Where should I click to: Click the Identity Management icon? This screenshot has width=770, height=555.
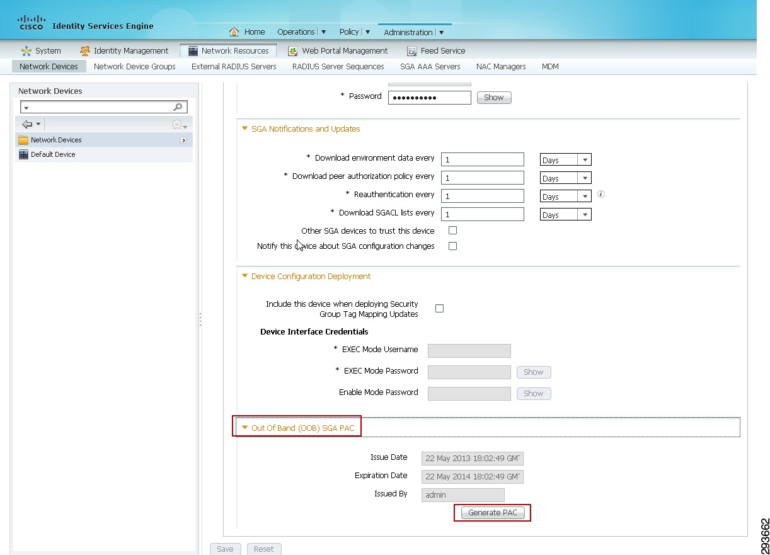(x=85, y=51)
